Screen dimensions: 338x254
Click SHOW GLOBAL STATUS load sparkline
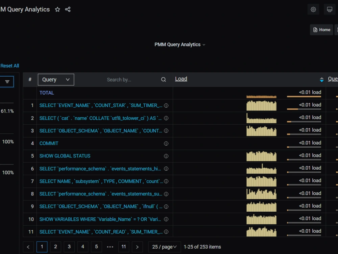point(261,156)
